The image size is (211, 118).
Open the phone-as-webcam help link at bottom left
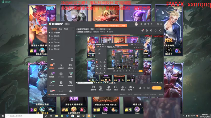(59, 94)
